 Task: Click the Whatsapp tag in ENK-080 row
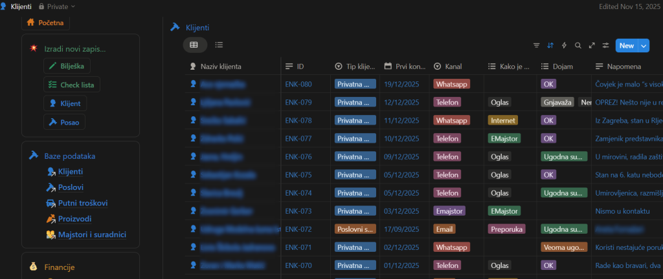click(x=452, y=84)
